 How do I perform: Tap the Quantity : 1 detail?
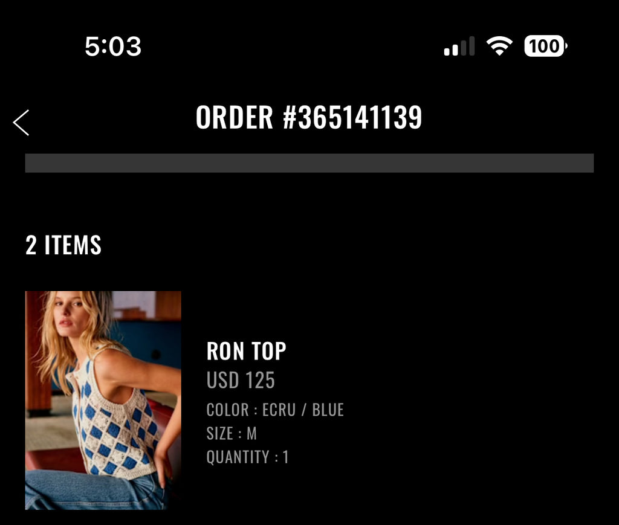pos(247,457)
